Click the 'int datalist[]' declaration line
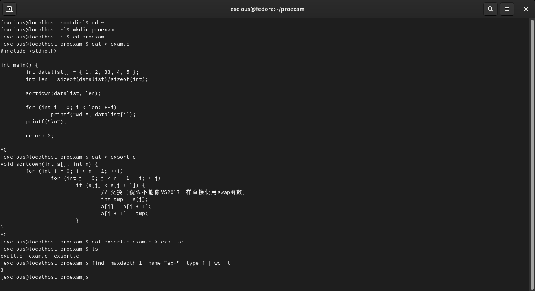Viewport: 535px width, 291px height. (82, 72)
